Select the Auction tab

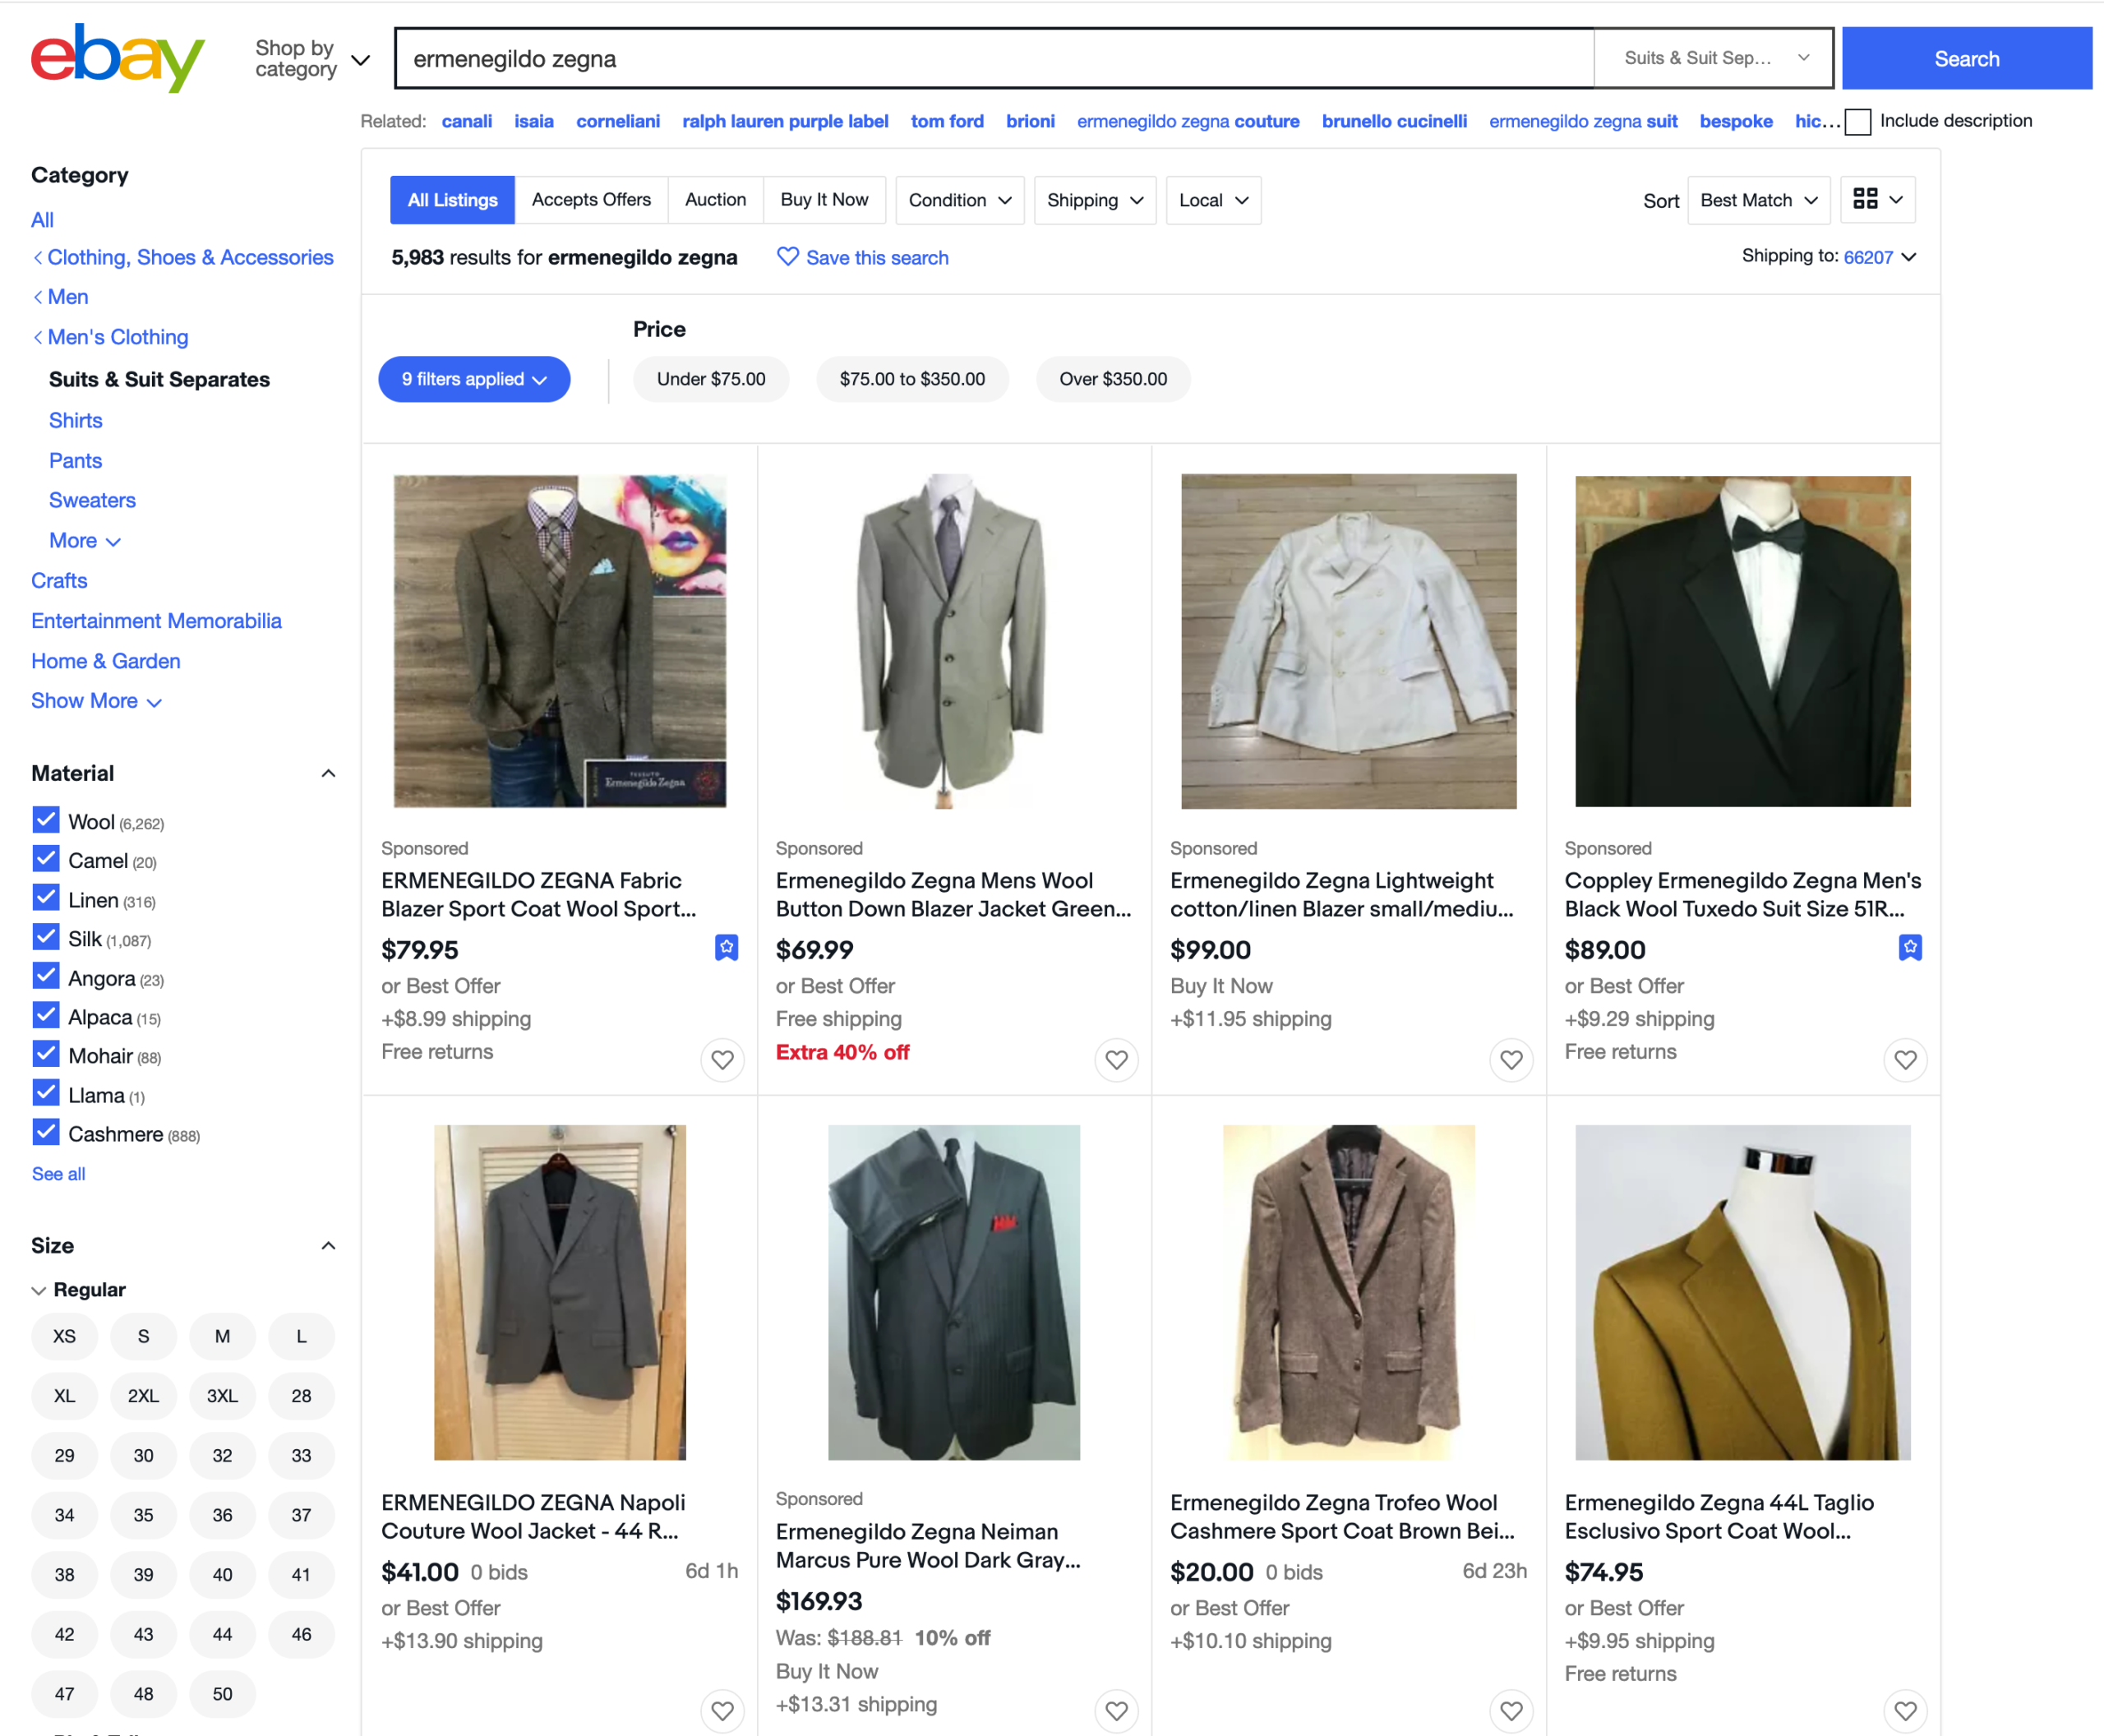(715, 200)
